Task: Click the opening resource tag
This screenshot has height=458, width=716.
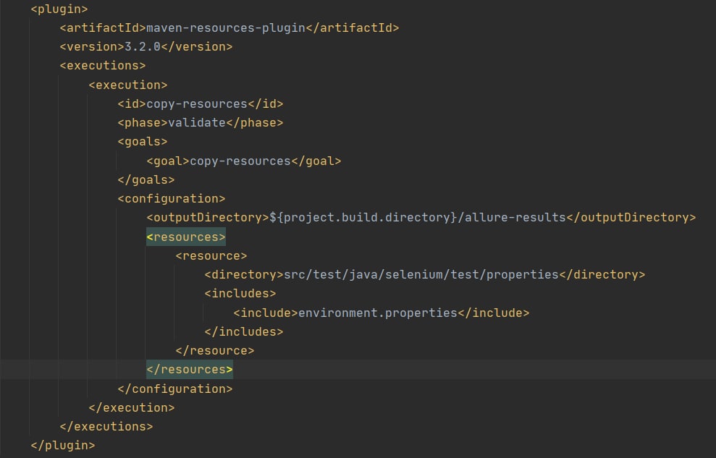Action: (x=211, y=256)
